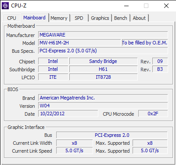The height and width of the screenshot is (165, 176).
Task: Select the Mainboard tab
Action: coord(35,18)
